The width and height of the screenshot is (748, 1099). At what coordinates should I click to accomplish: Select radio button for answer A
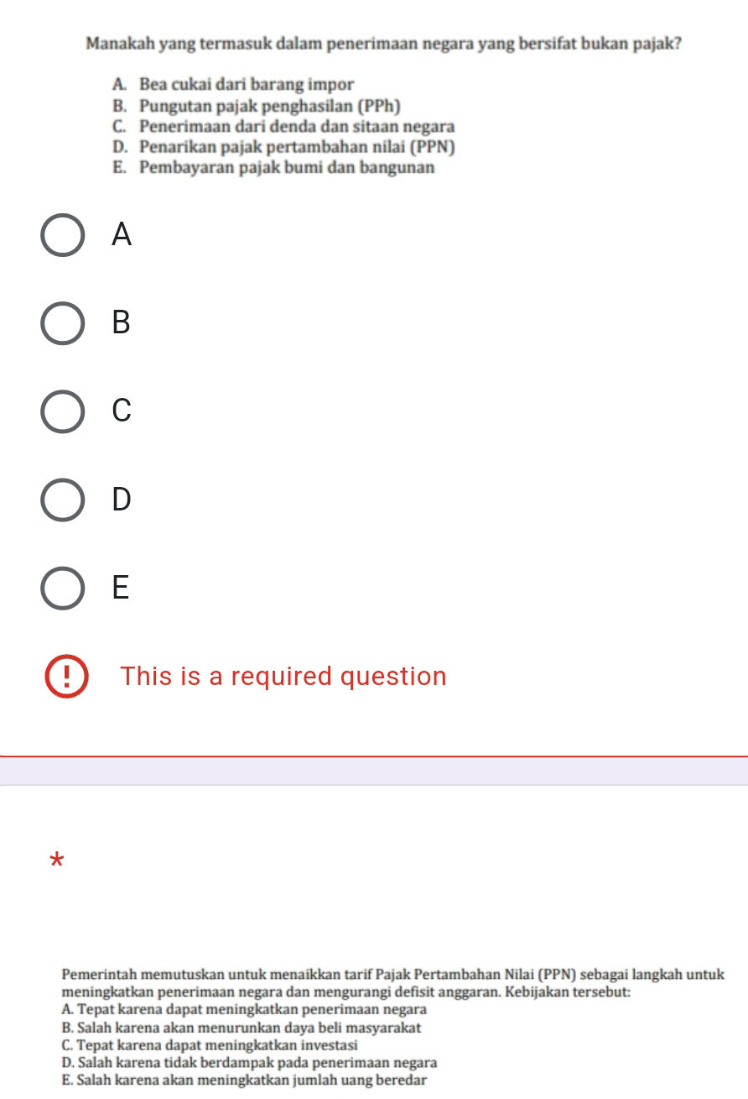tap(63, 235)
